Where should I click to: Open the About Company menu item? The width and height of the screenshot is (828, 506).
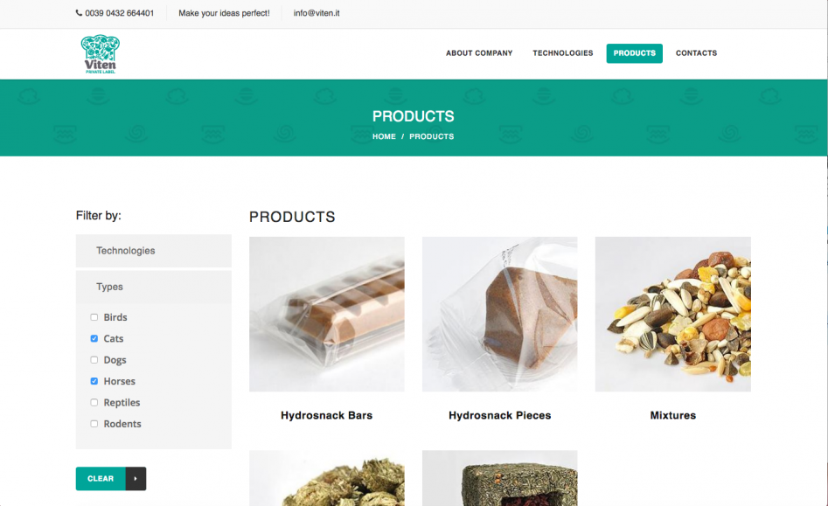point(479,53)
